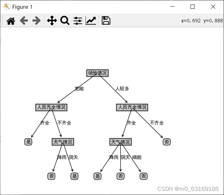Image resolution: width=224 pixels, height=195 pixels.
Task: Click the 不齐全 label below the 宽敞 branch
Action: (x=64, y=123)
